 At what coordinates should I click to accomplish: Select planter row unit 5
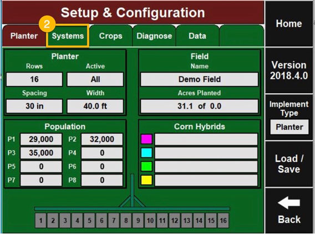pos(89,221)
